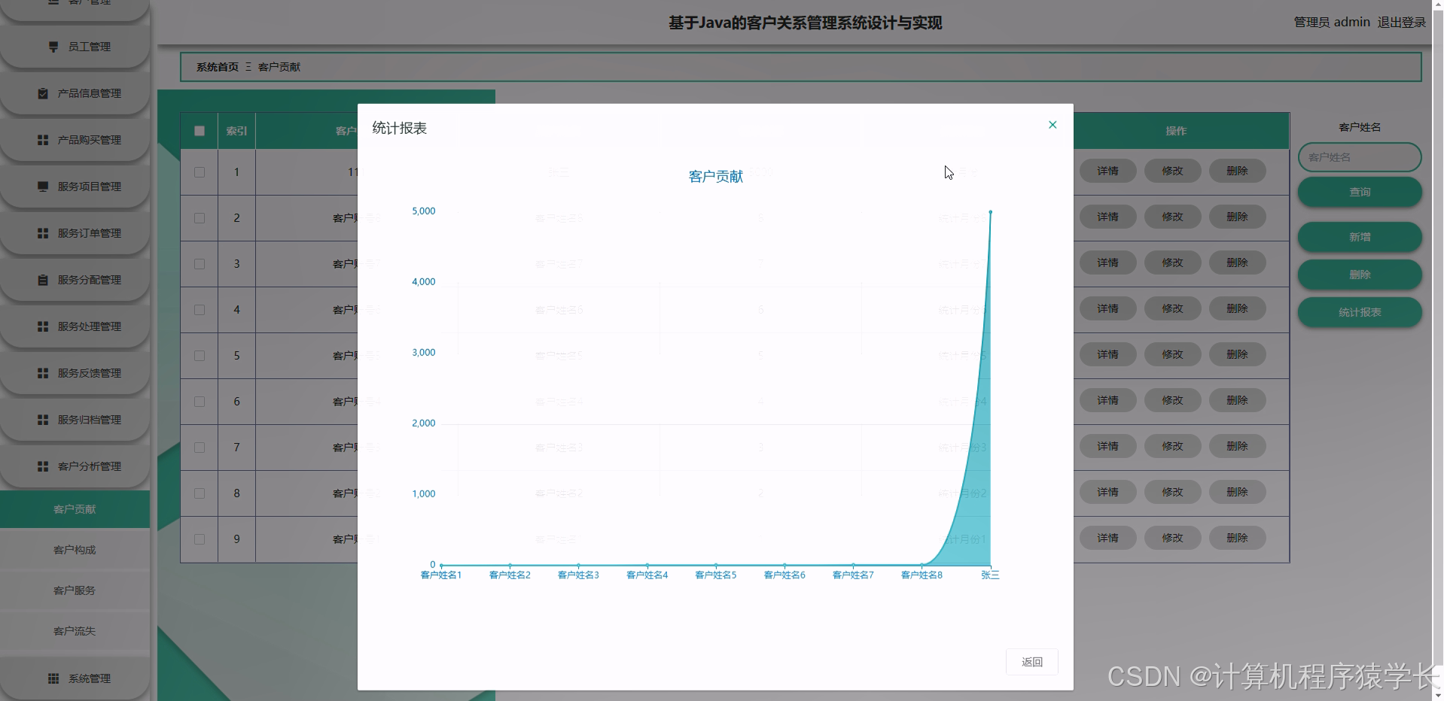
Task: Click 删除 button in row 3
Action: [x=1237, y=262]
